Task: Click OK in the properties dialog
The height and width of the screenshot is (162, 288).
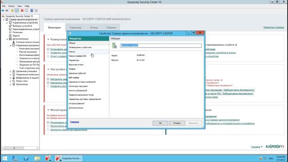Action: point(160,123)
